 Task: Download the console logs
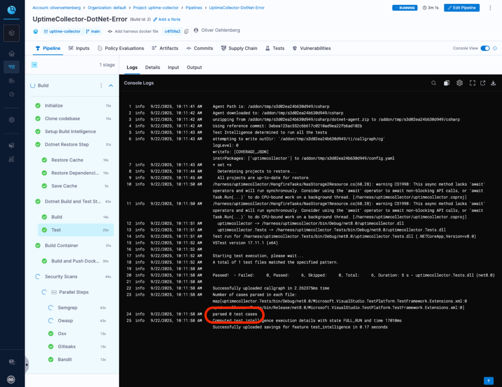coord(494,83)
